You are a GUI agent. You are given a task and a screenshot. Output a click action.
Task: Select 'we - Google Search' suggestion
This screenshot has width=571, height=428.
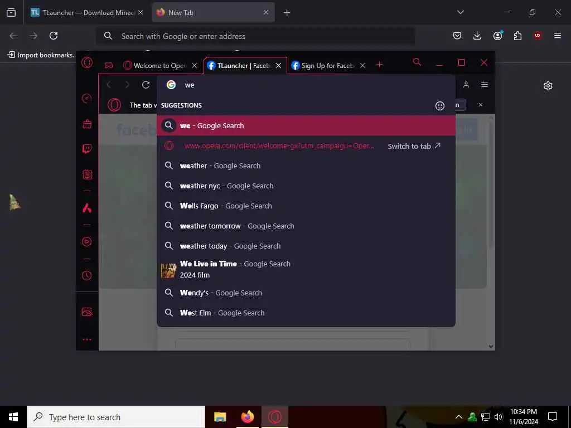pyautogui.click(x=306, y=125)
